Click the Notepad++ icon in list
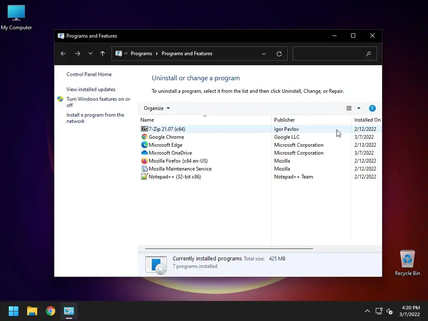 (x=144, y=177)
